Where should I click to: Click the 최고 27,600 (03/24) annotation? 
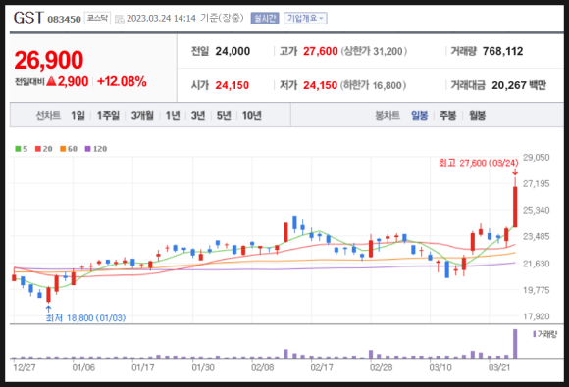(x=479, y=163)
